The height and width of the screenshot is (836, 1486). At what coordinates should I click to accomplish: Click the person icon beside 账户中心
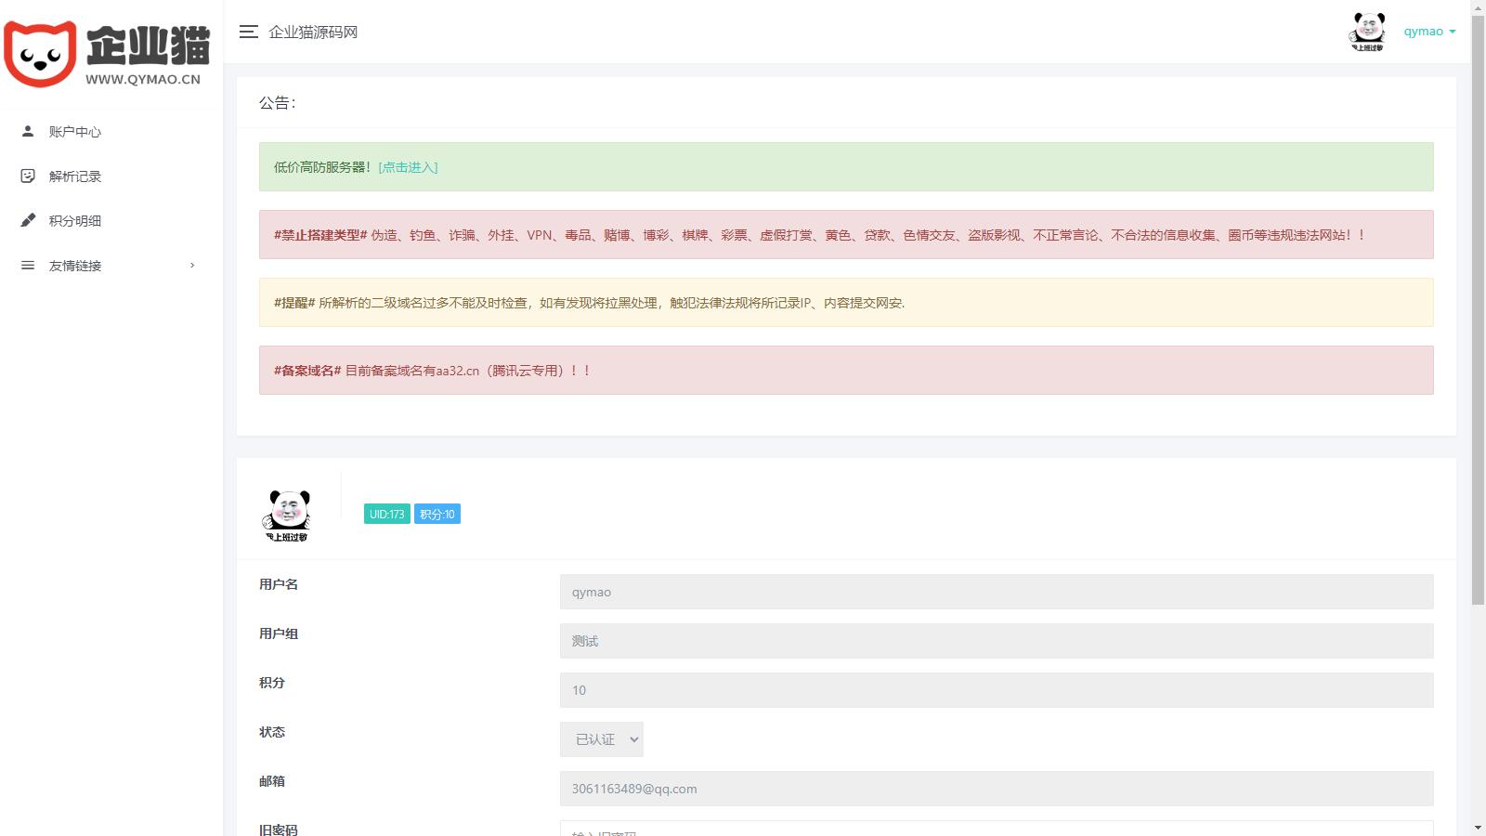28,132
